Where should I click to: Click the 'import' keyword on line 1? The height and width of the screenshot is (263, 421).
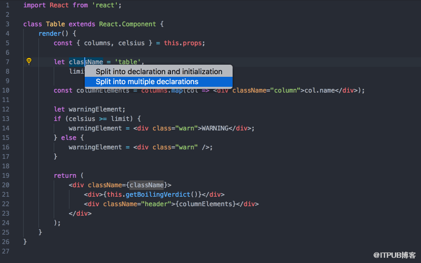pyautogui.click(x=35, y=5)
